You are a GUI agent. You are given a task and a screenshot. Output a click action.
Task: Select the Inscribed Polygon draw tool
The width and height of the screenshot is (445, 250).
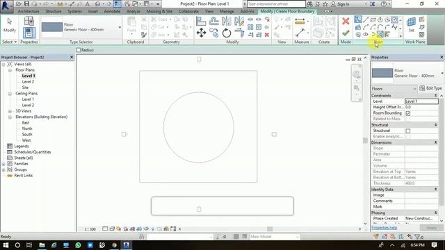tap(380, 20)
